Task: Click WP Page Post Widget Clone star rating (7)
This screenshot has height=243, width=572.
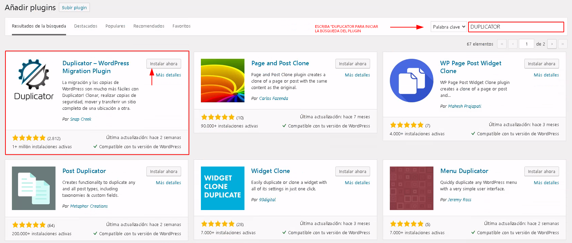Action: pyautogui.click(x=407, y=125)
